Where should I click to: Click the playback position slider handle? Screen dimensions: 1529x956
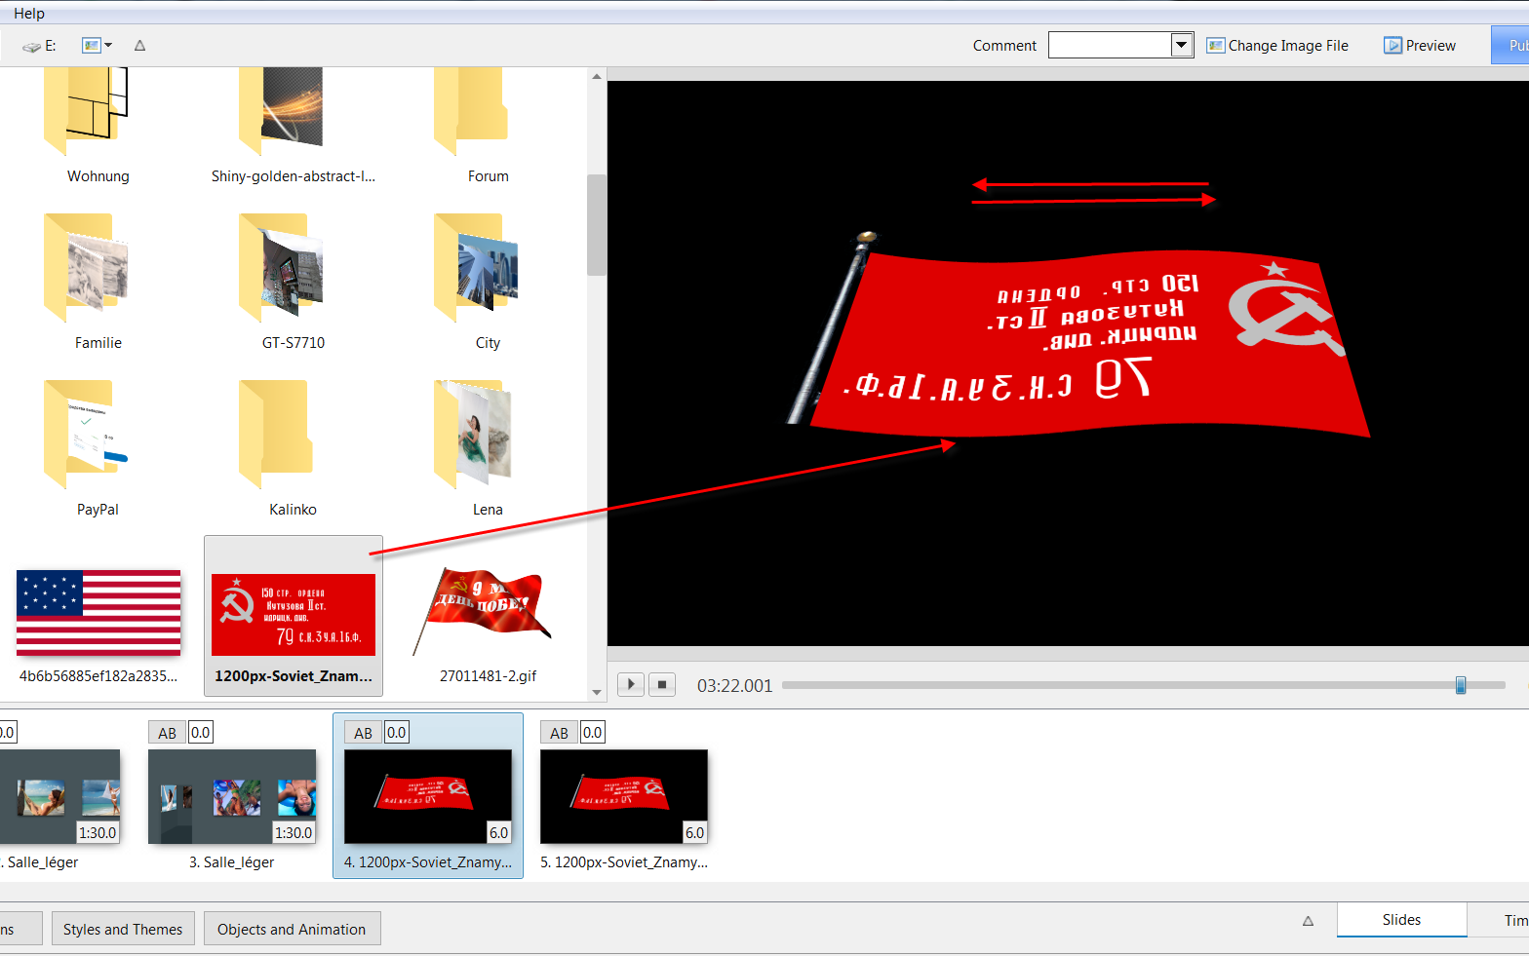click(x=1460, y=685)
